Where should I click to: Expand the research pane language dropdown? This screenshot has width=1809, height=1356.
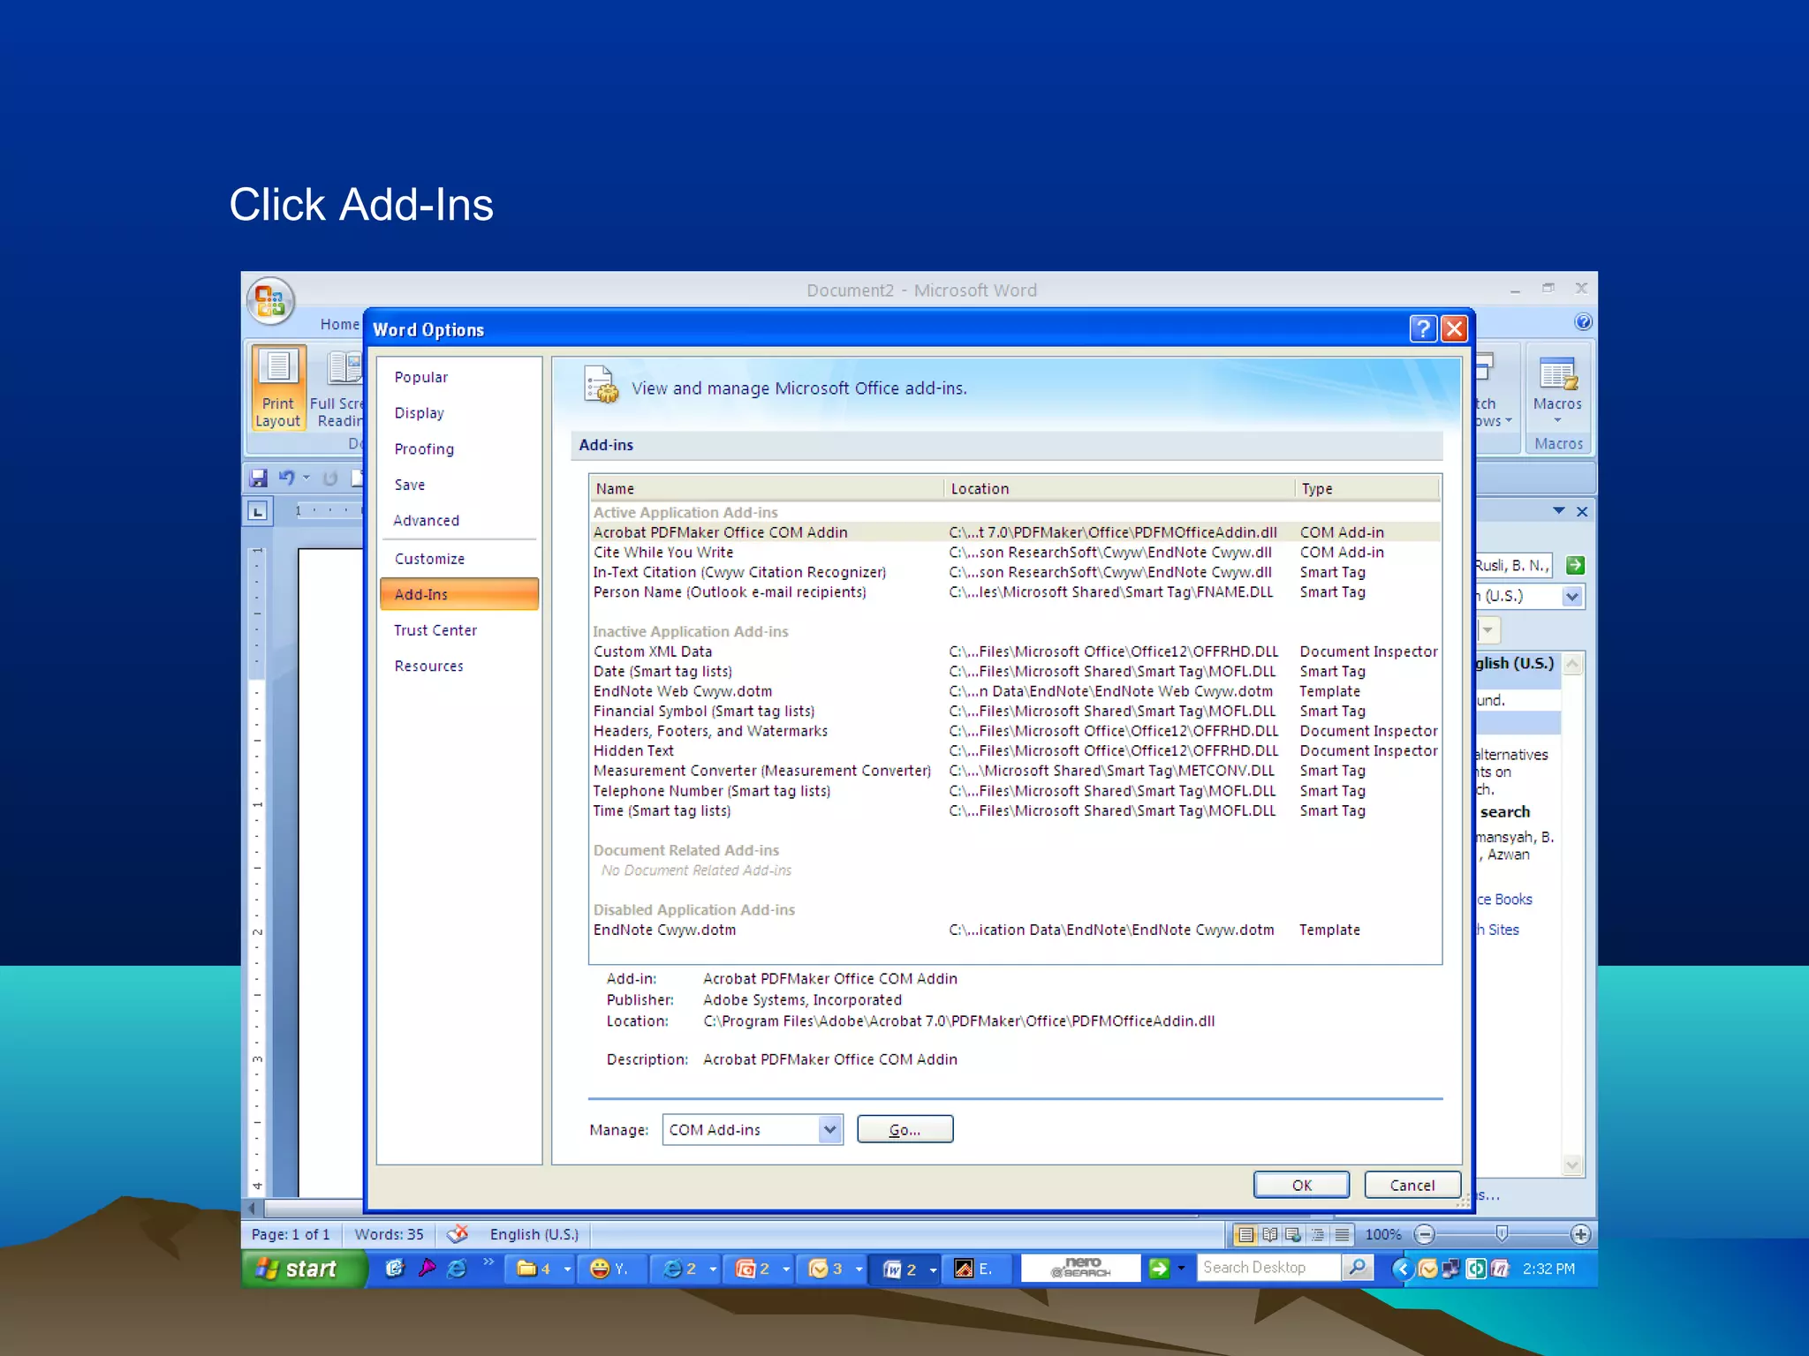pyautogui.click(x=1572, y=597)
